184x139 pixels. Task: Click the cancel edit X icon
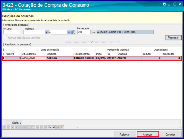pos(46,127)
